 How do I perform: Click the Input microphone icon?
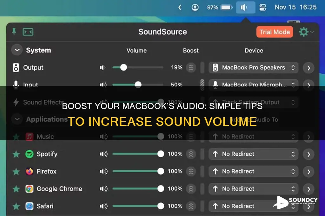point(16,85)
